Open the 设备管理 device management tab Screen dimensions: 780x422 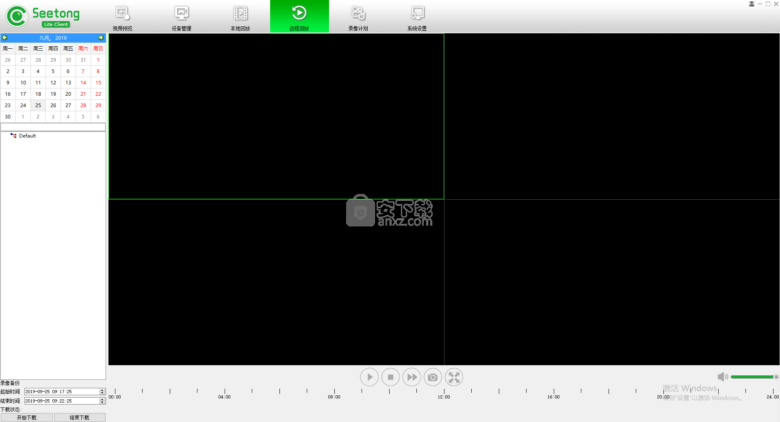182,17
